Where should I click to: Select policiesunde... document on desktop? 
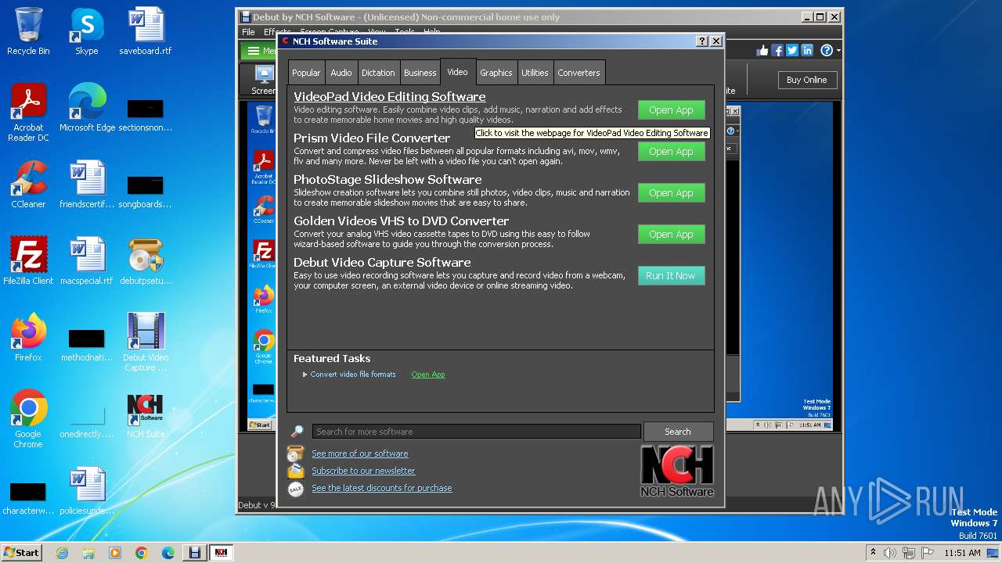[x=87, y=491]
